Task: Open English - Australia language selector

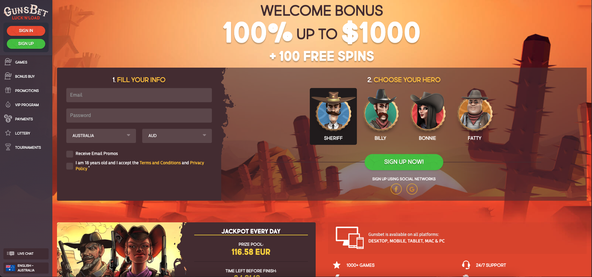Action: (26, 268)
